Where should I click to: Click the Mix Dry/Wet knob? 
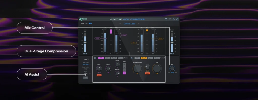pyautogui.click(x=172, y=69)
